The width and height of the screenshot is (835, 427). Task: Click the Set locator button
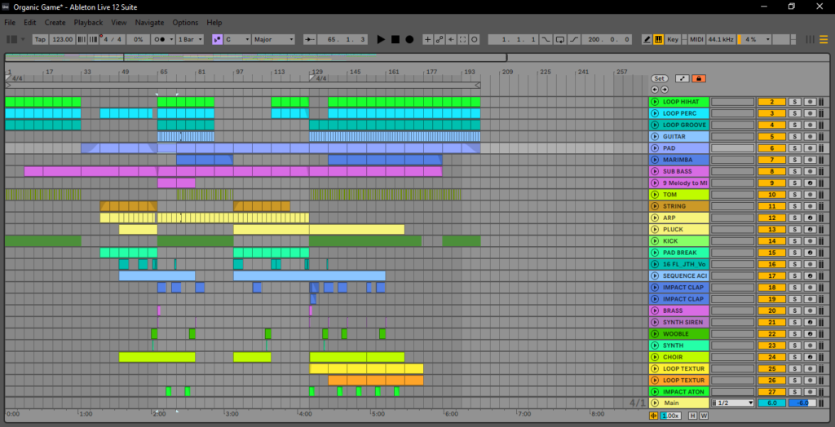[659, 78]
